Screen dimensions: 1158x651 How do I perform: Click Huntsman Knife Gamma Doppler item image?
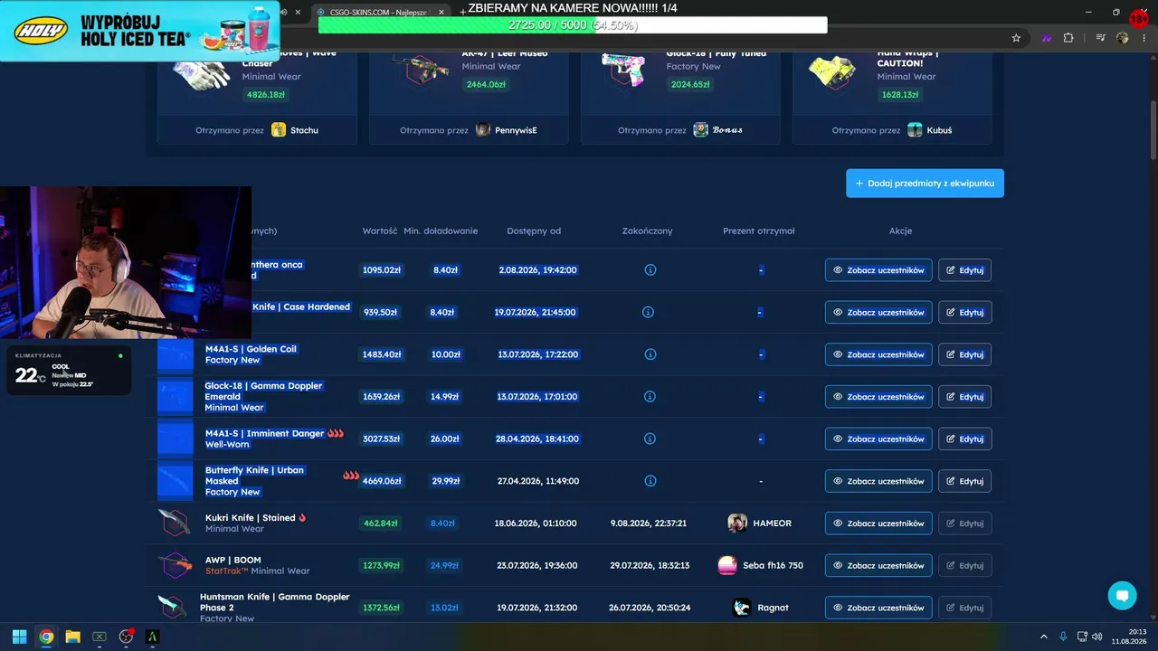pos(172,607)
